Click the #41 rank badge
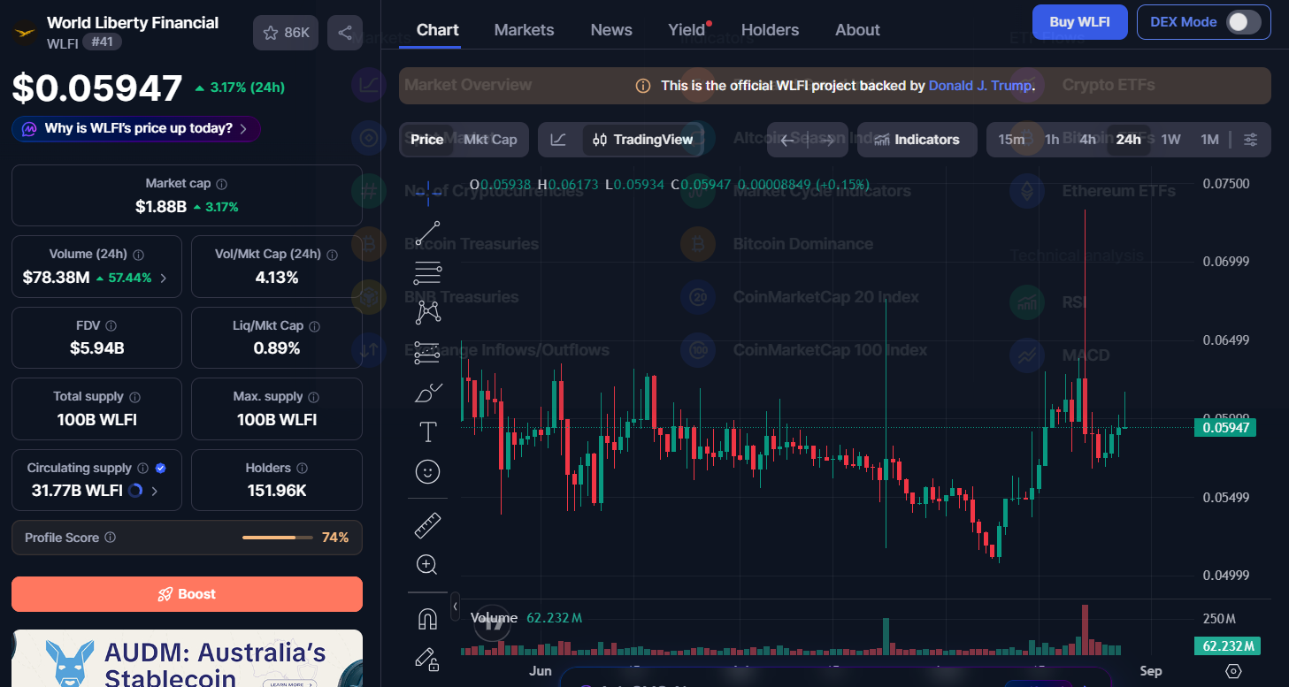Screen dimensions: 1289x687 coord(103,42)
